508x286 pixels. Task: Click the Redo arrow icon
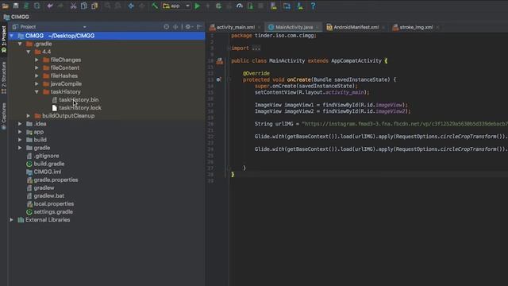(x=60, y=6)
